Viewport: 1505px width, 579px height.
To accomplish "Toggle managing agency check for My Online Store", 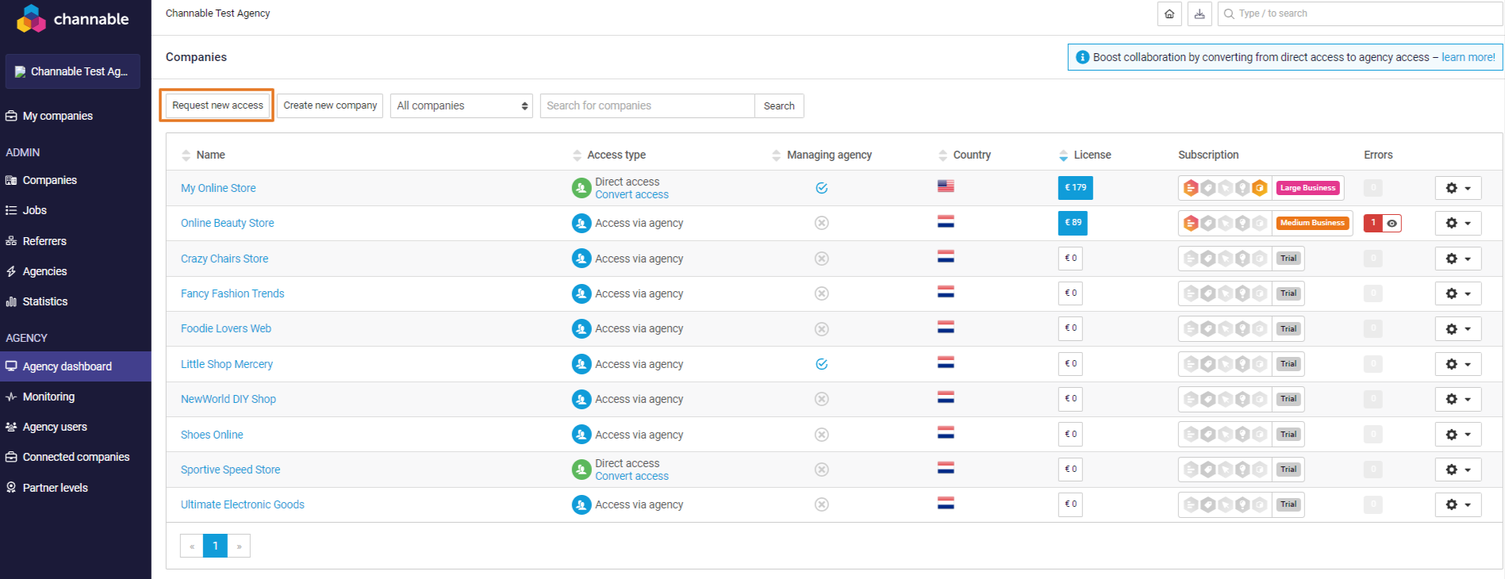I will 822,188.
